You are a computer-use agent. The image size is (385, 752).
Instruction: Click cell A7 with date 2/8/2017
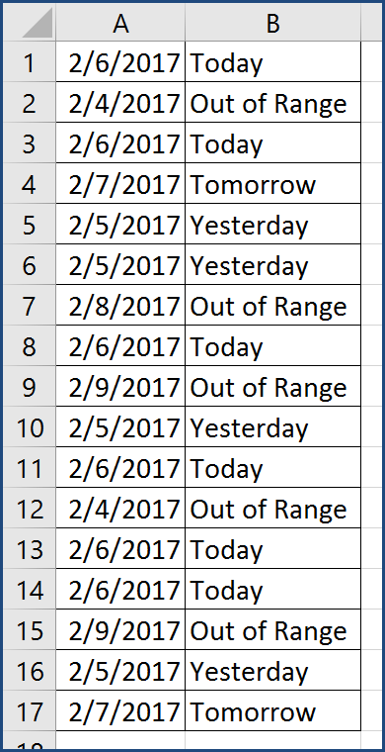(x=120, y=305)
